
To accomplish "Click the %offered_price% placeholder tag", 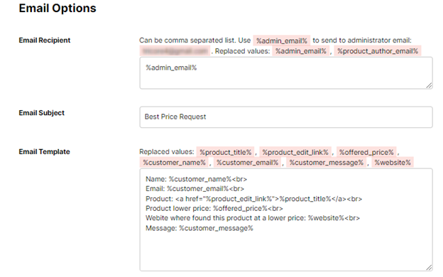I will 366,152.
